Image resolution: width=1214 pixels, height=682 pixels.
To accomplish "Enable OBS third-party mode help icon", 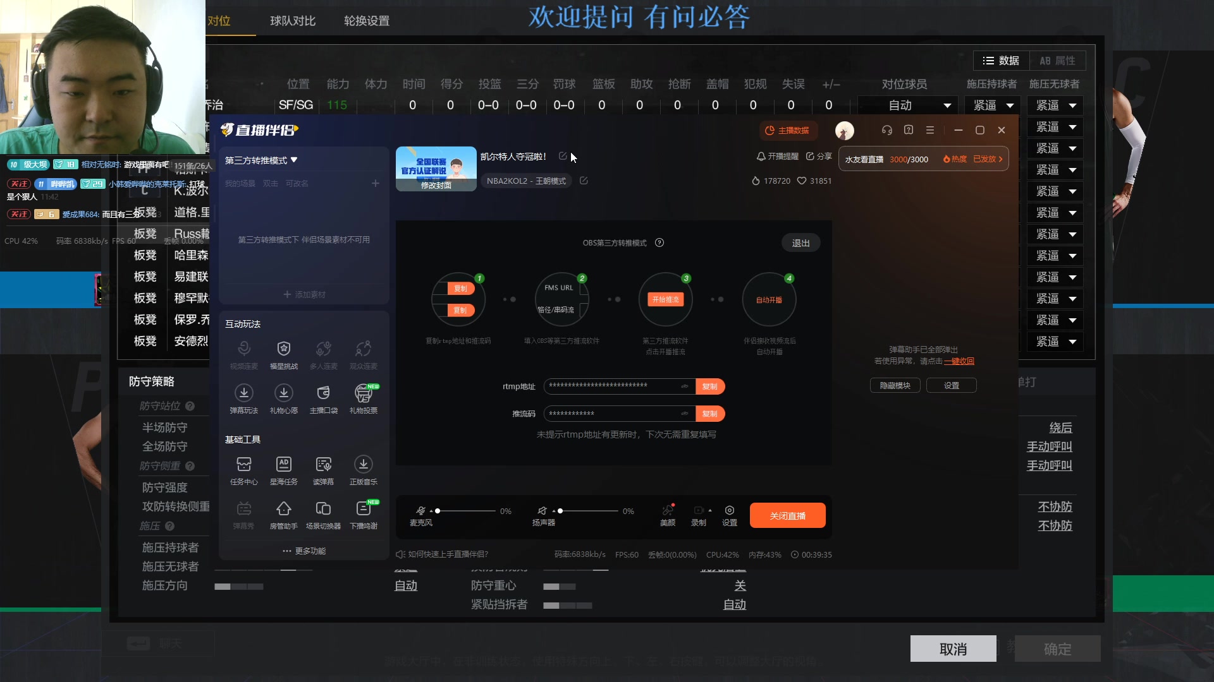I will click(660, 242).
